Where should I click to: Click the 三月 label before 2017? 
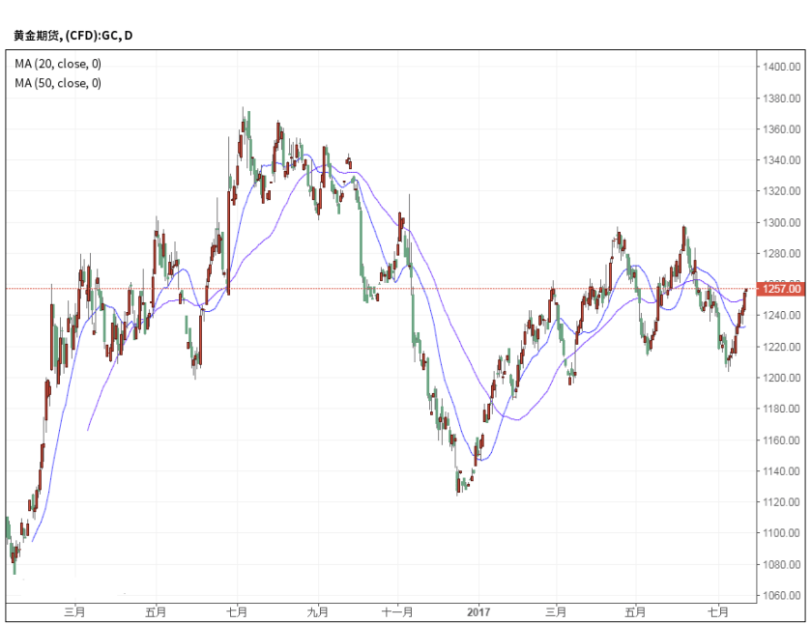74,612
